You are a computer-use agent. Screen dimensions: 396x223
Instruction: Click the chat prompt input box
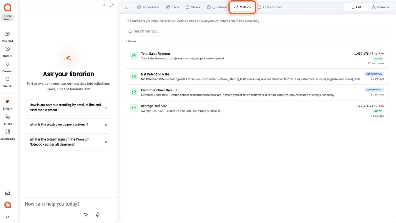pyautogui.click(x=68, y=204)
